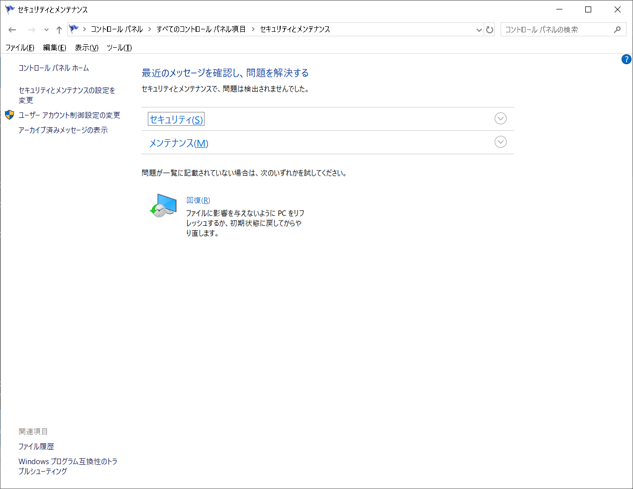The width and height of the screenshot is (633, 489).
Task: Open the 回復(R) link
Action: pos(198,200)
